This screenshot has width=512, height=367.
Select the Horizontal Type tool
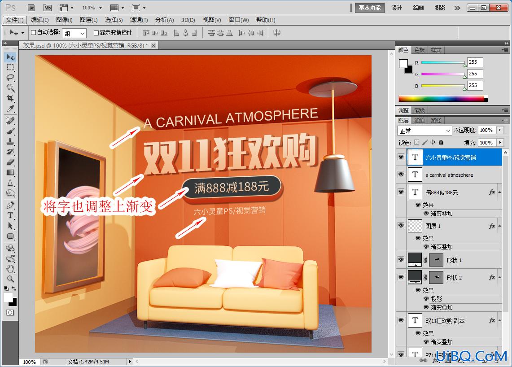[x=10, y=215]
